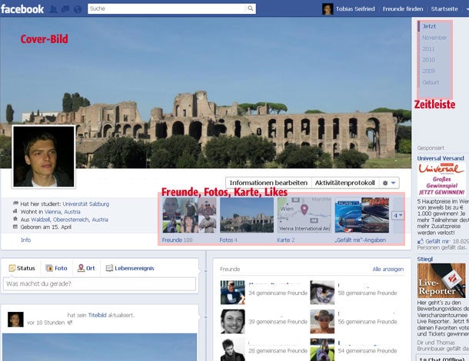This screenshot has height=361, width=469.
Task: Open the profile picture
Action: (44, 157)
